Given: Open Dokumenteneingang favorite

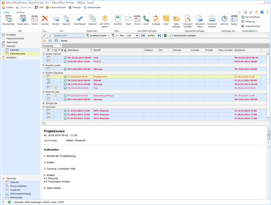Looking at the screenshot, I should click(20, 194).
